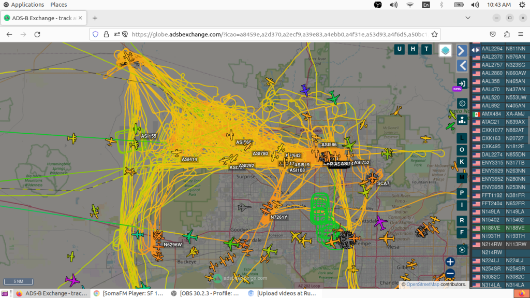Click N224LJ in aircraft table
This screenshot has height=298, width=530.
pyautogui.click(x=499, y=261)
